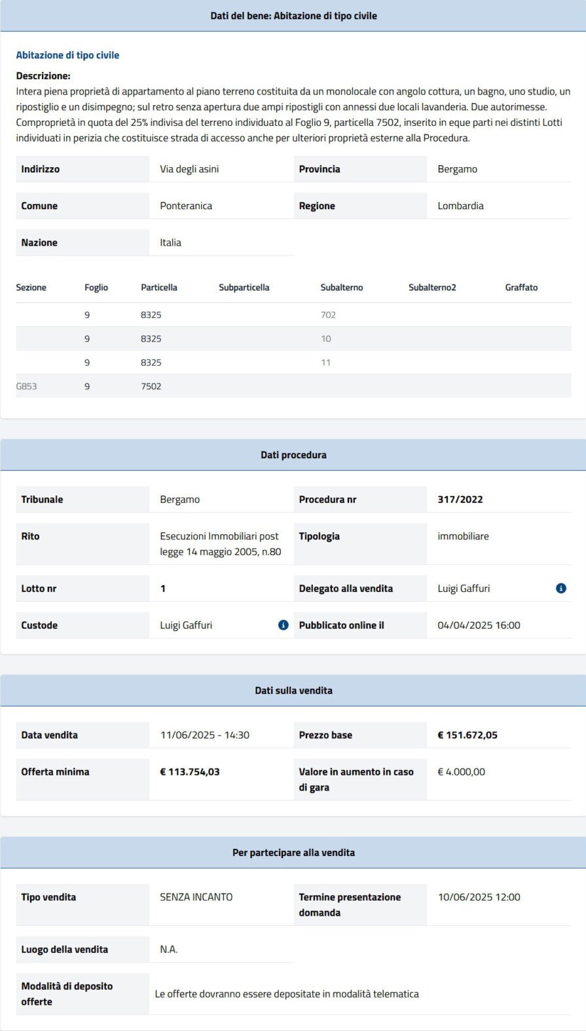Click 'Luigi Gaffuri' in the Delegato alla vendita row
Image resolution: width=586 pixels, height=1031 pixels.
pos(464,589)
